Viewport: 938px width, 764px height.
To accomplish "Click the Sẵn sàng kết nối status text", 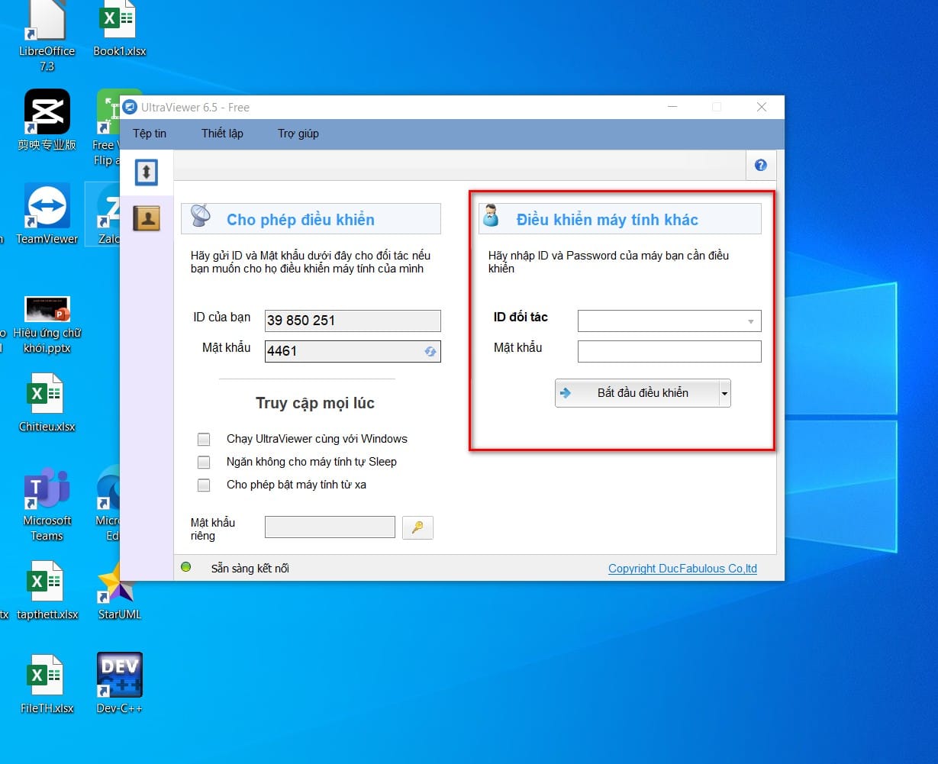I will tap(250, 569).
